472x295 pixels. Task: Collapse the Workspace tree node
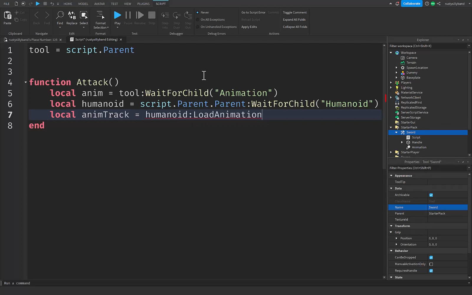coord(391,53)
